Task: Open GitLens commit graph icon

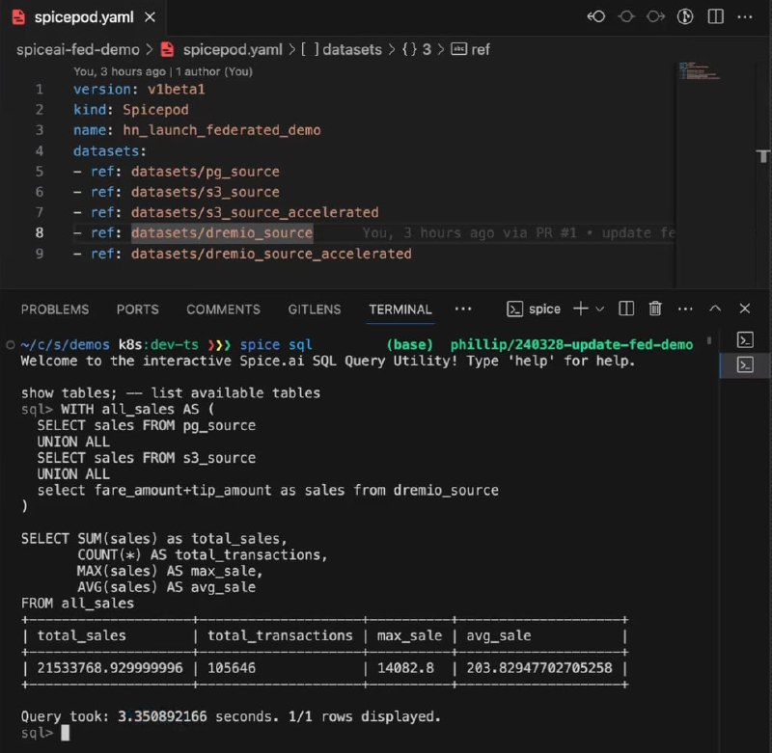Action: (685, 16)
